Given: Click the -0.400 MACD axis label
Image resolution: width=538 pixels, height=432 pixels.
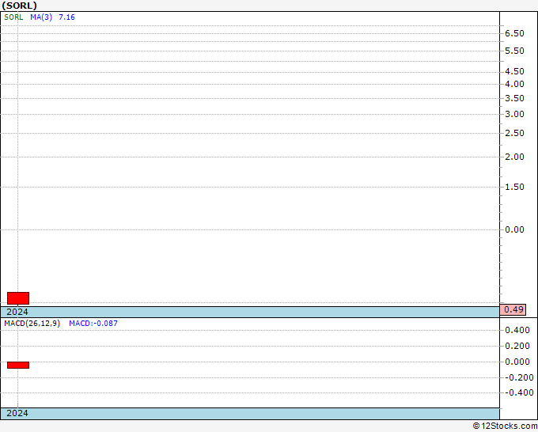Looking at the screenshot, I should click(519, 393).
